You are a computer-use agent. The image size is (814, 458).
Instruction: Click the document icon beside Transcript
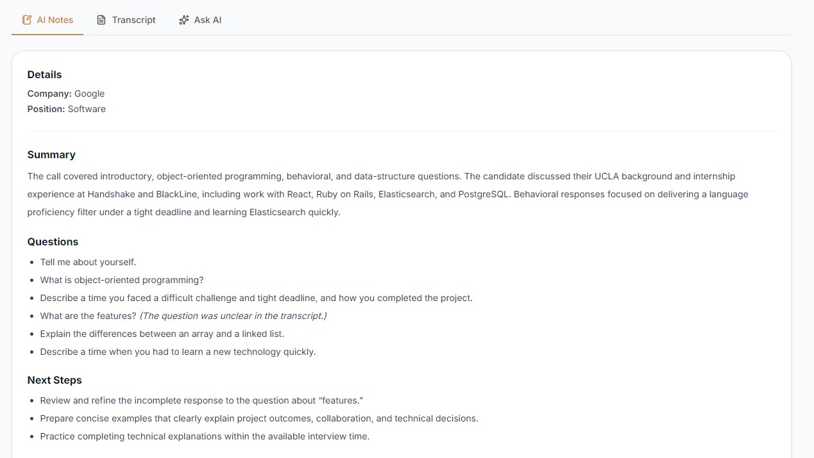click(x=101, y=20)
